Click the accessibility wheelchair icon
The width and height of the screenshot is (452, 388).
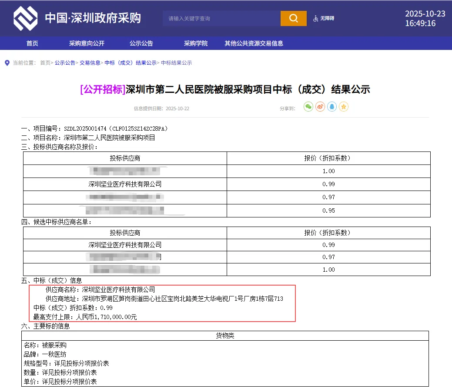click(x=316, y=19)
